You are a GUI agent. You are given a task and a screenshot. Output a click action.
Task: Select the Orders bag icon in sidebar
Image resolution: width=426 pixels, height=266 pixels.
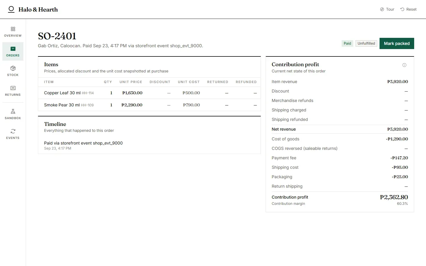13,49
